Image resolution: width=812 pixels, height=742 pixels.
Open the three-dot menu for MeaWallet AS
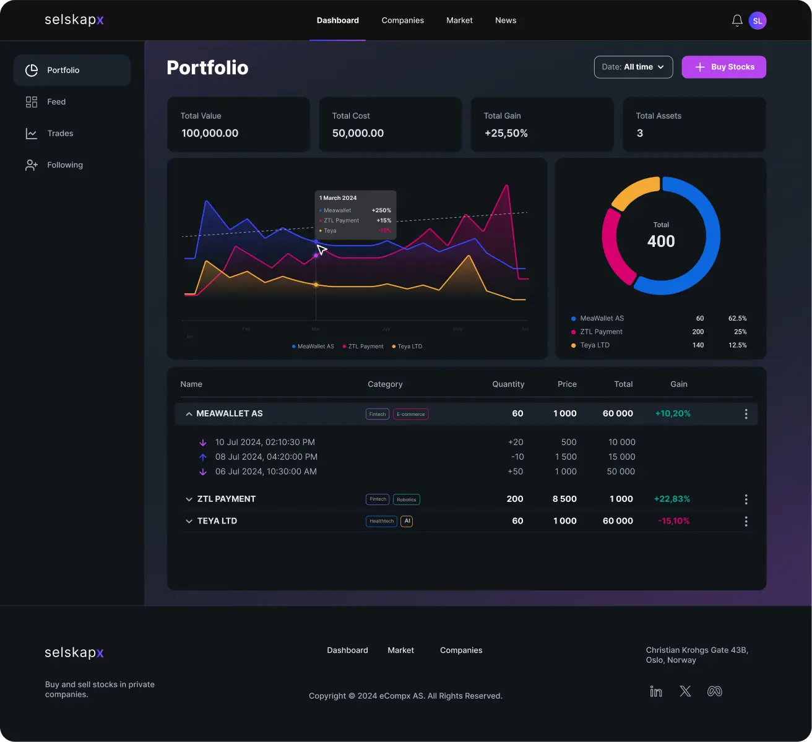point(746,414)
